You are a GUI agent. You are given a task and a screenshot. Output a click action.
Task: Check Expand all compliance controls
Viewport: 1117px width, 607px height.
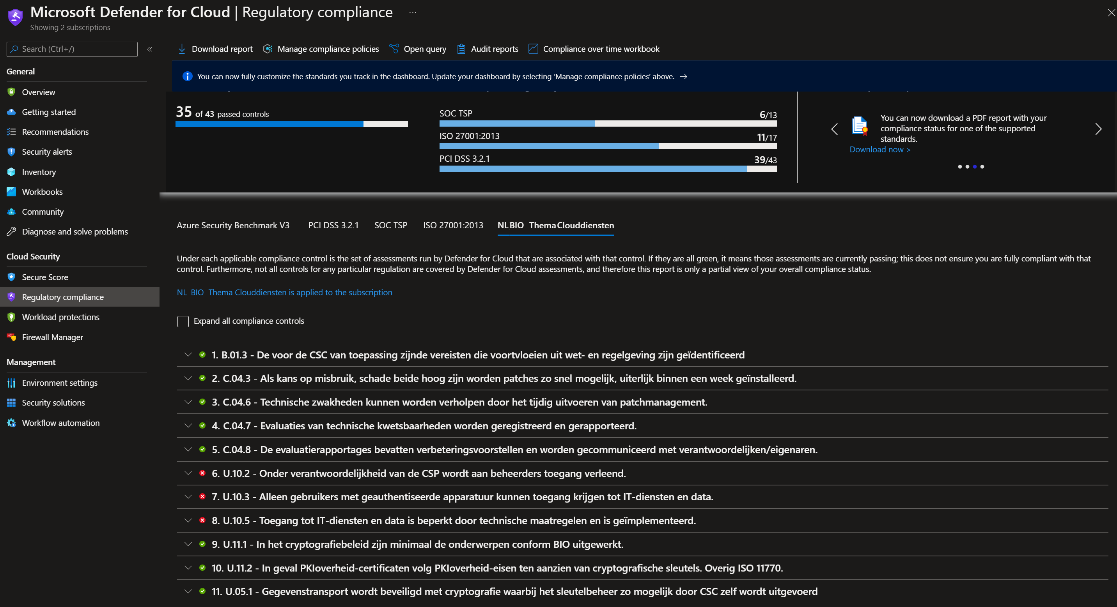coord(183,321)
